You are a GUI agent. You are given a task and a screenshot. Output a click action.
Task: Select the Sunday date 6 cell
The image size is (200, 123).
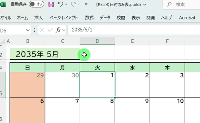27,111
